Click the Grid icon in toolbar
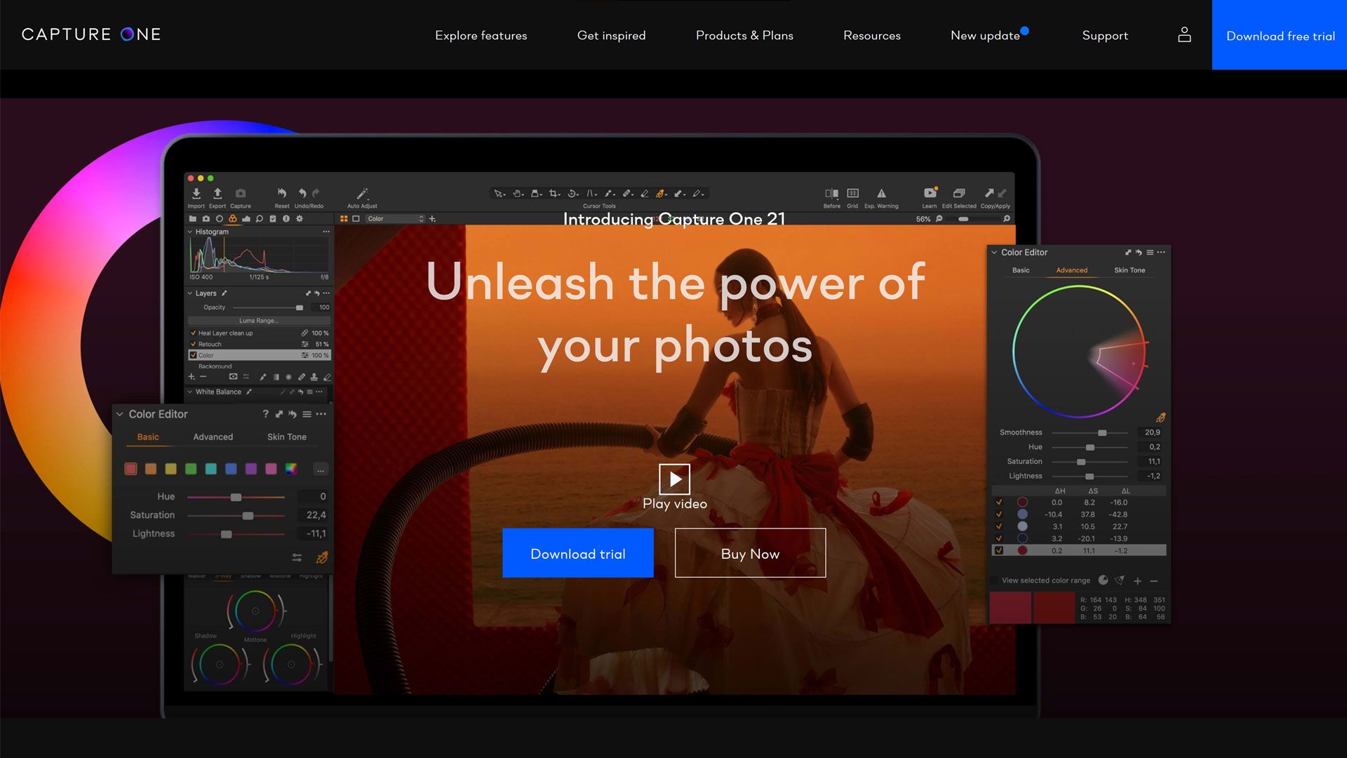The image size is (1347, 758). [x=852, y=193]
